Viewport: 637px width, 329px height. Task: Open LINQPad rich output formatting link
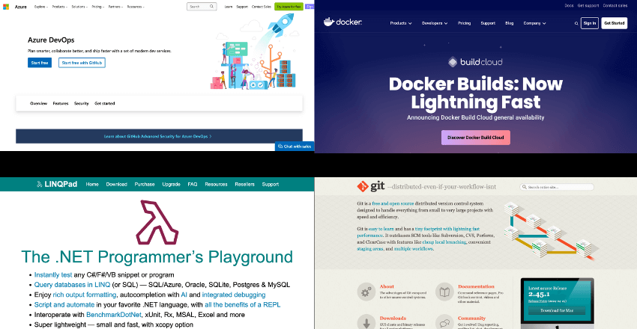coord(85,295)
